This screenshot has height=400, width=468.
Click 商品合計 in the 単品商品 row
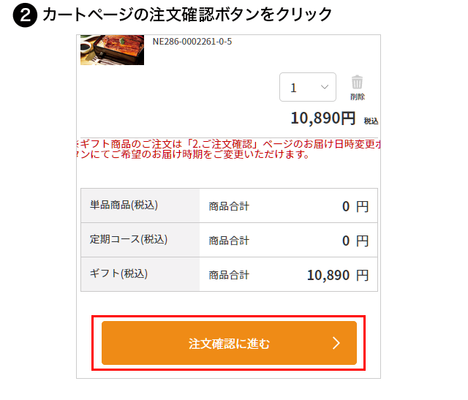click(229, 206)
